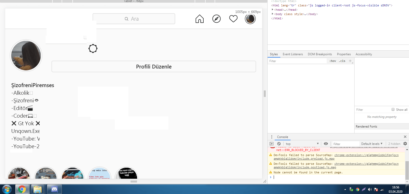Open the large profile picture
Screen dimensions: 409x194
(x=26, y=56)
